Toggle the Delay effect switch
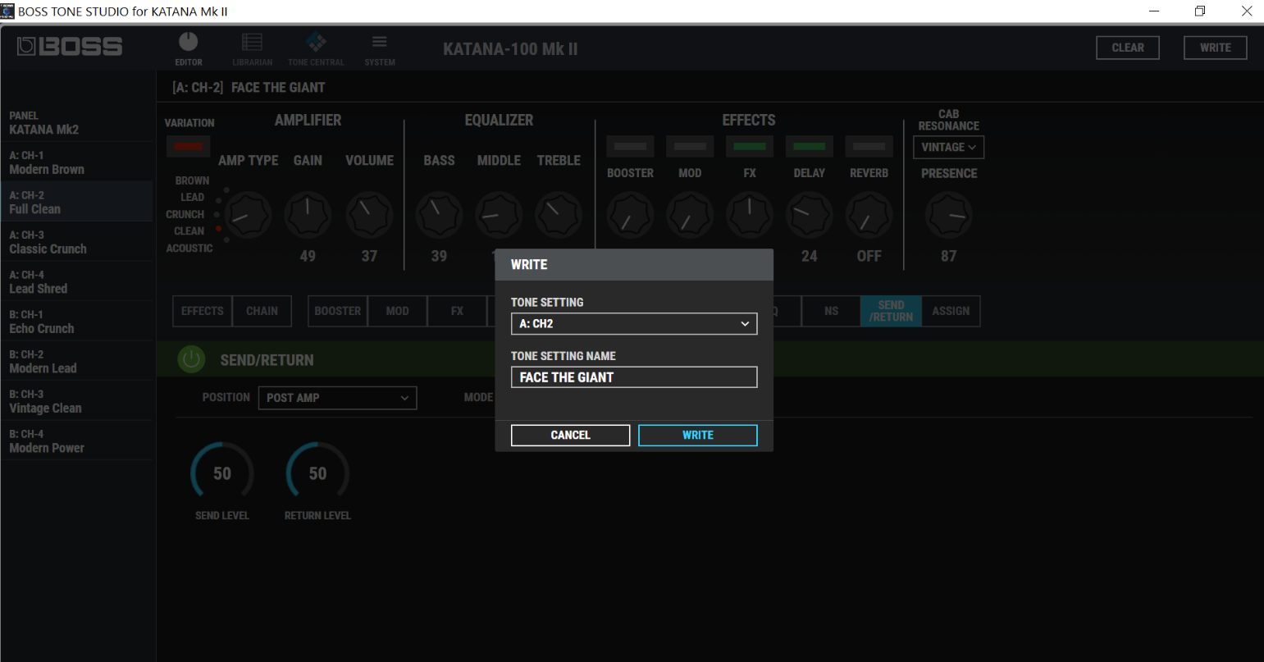 point(810,147)
